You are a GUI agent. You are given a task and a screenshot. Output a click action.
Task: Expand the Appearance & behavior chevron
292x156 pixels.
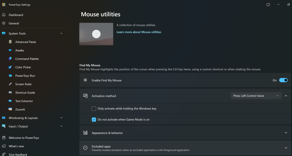286,133
